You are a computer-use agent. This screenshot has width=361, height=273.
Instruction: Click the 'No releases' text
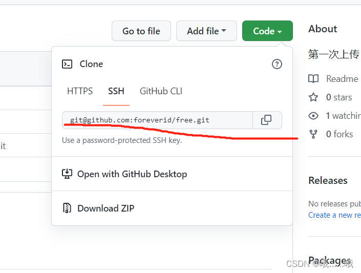(x=328, y=204)
